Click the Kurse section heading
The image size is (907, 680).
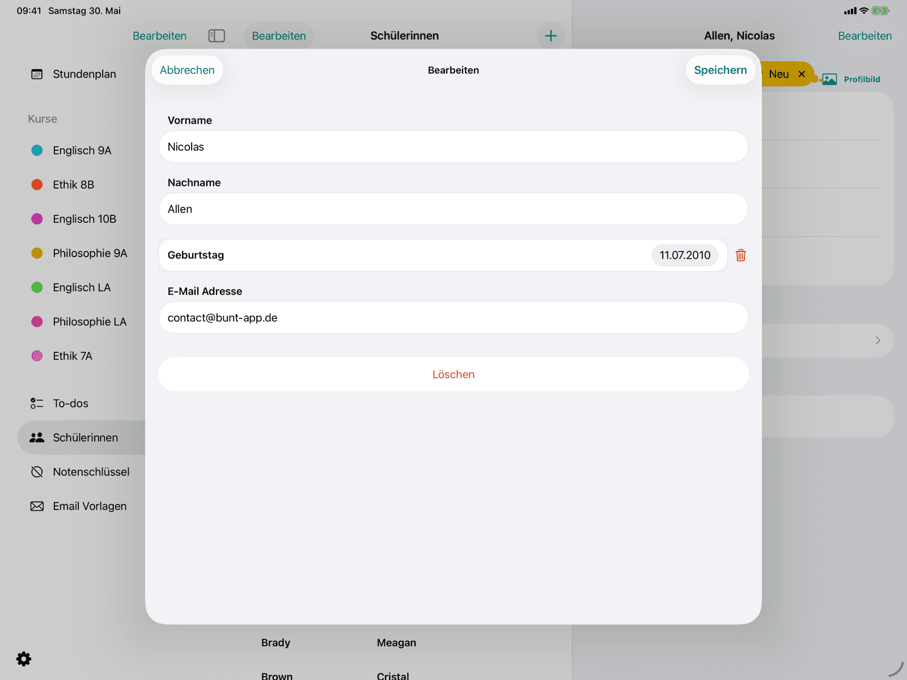click(x=43, y=119)
